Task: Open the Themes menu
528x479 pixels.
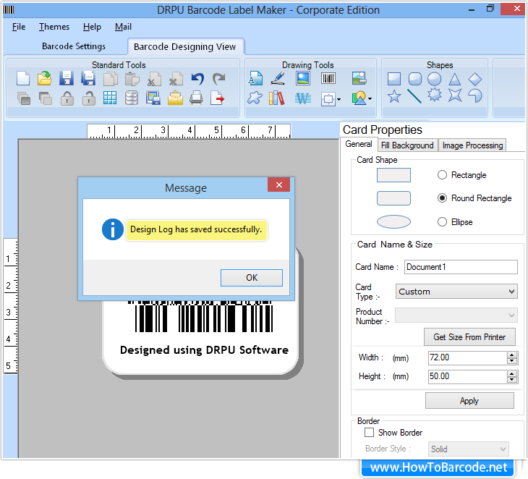Action: 54,27
